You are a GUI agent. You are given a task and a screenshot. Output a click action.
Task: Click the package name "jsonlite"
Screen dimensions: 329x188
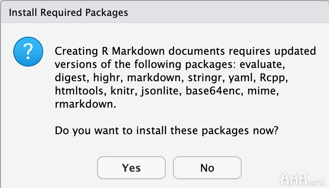point(160,91)
